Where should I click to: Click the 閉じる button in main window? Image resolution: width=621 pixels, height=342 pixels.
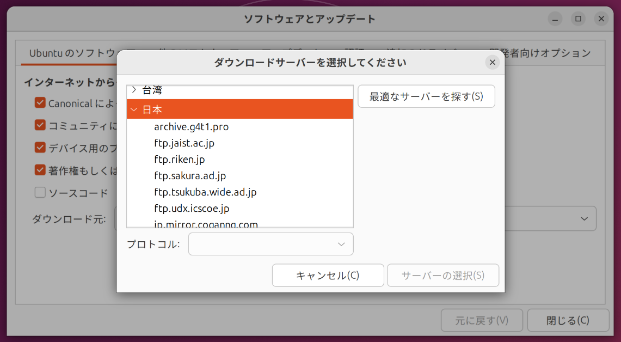click(568, 320)
